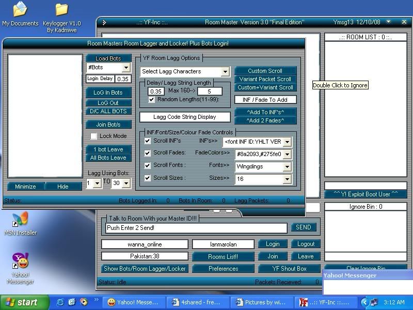Click the Load Bots button
The image size is (413, 310).
(x=108, y=58)
